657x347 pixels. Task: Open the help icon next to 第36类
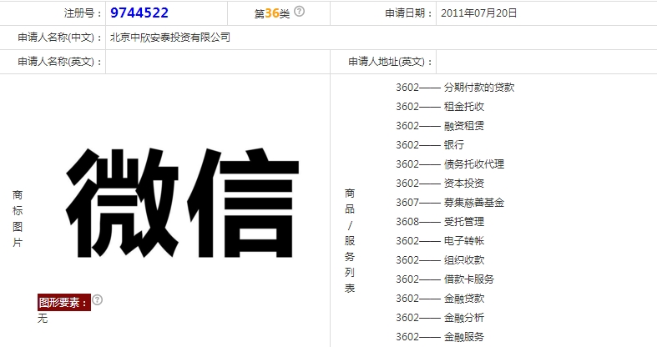click(x=299, y=12)
